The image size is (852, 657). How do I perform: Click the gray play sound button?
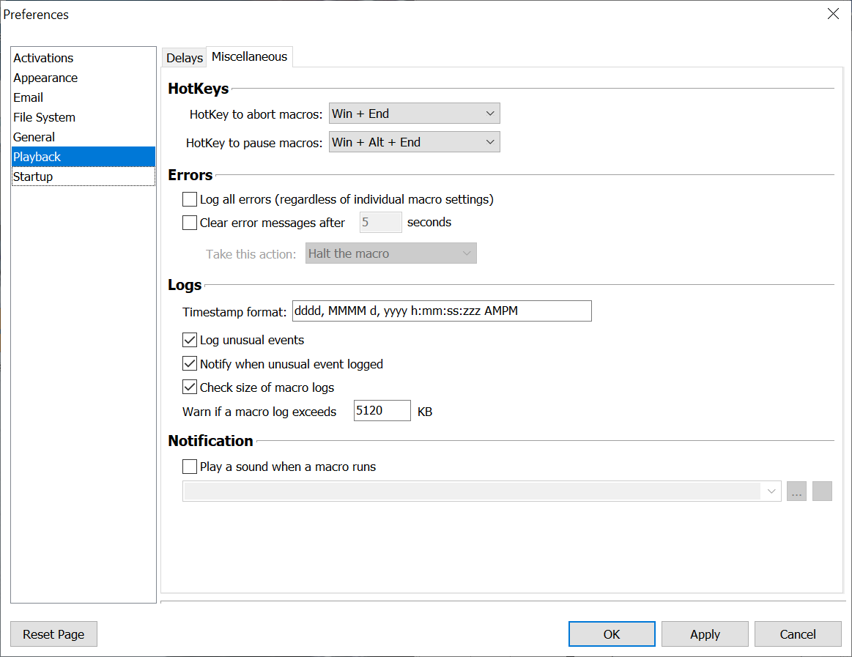click(x=822, y=491)
